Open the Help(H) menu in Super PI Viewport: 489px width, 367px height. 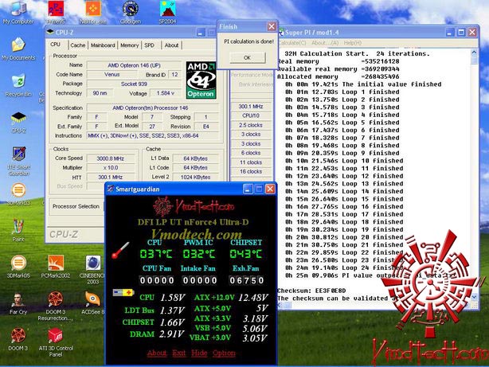pos(353,43)
